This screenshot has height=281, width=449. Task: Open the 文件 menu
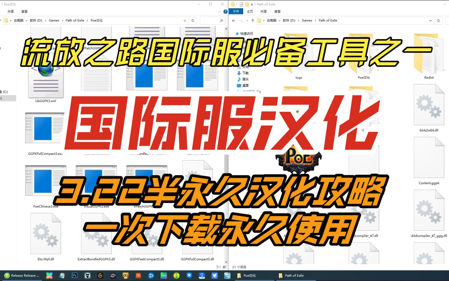coord(236,11)
